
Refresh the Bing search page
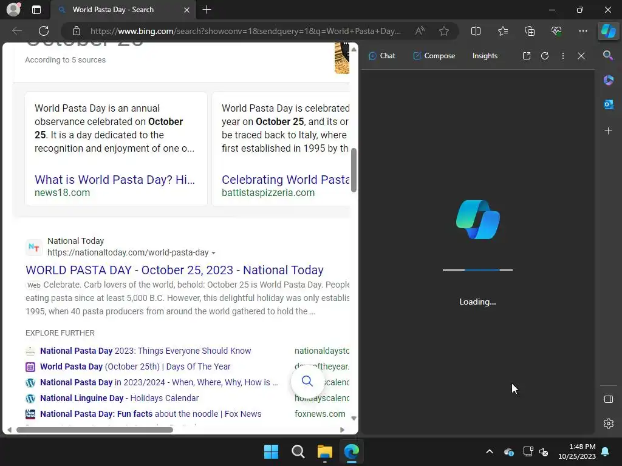pos(44,31)
